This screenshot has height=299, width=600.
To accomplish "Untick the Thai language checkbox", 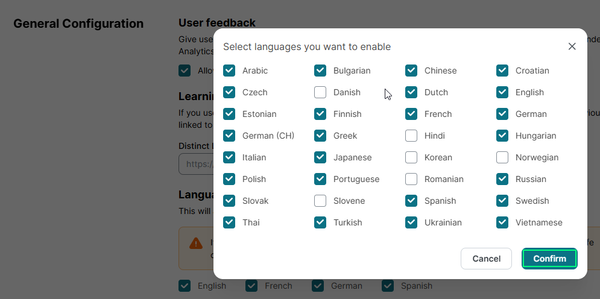I will point(229,222).
